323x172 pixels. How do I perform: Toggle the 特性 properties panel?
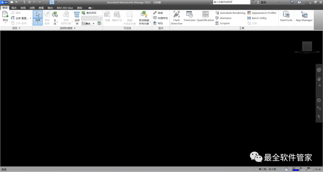tap(158, 23)
